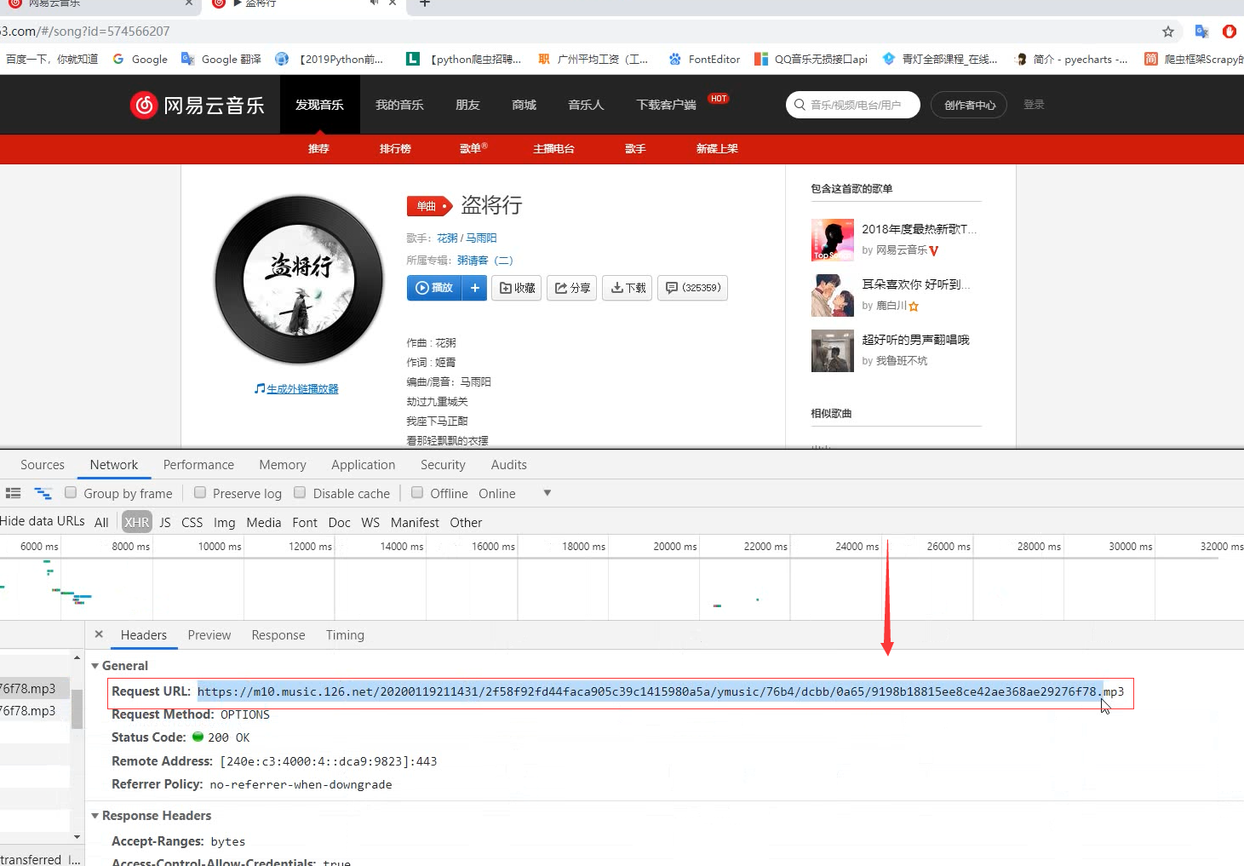The width and height of the screenshot is (1244, 866).
Task: Switch to DevTools Application tab
Action: coord(364,465)
